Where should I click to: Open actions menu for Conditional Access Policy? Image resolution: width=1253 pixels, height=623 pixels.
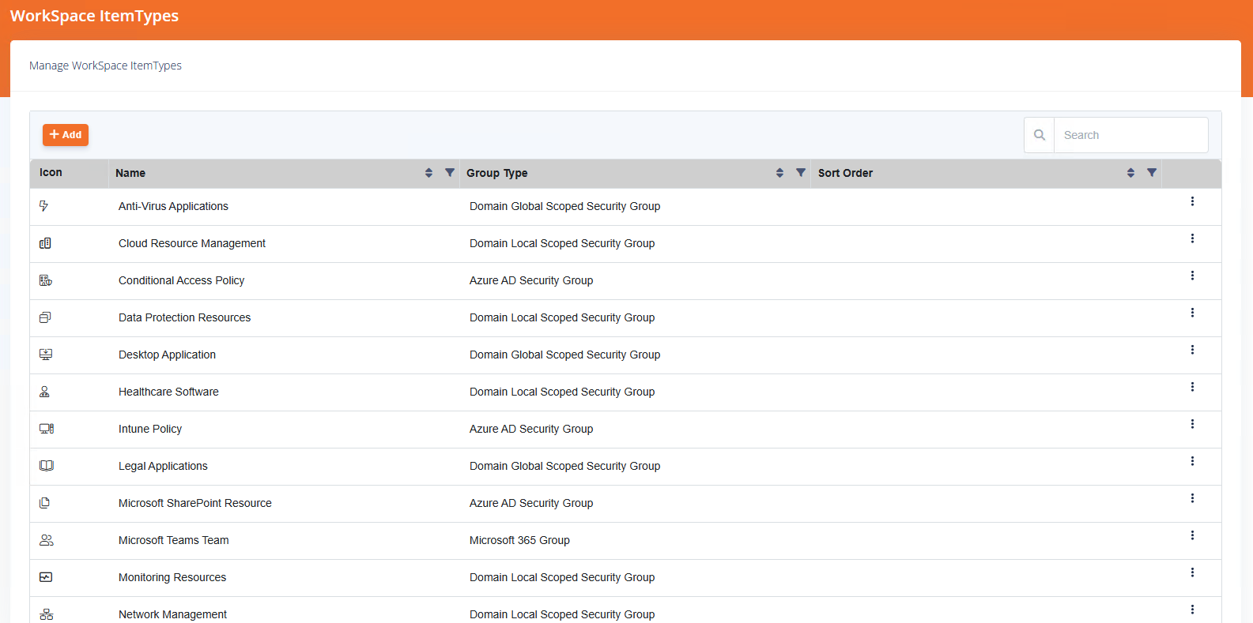point(1192,276)
